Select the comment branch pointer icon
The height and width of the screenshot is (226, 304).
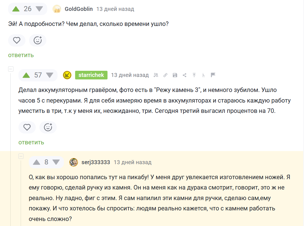[204, 75]
